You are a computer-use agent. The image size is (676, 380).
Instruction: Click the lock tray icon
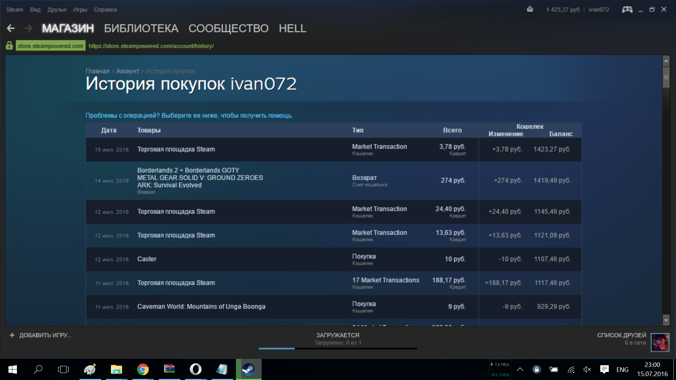(537, 369)
